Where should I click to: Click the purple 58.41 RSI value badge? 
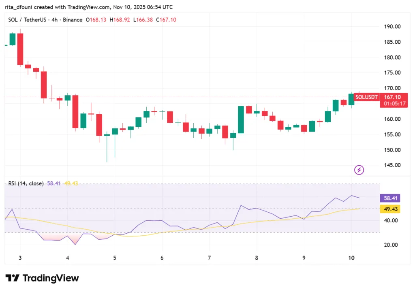tap(390, 198)
